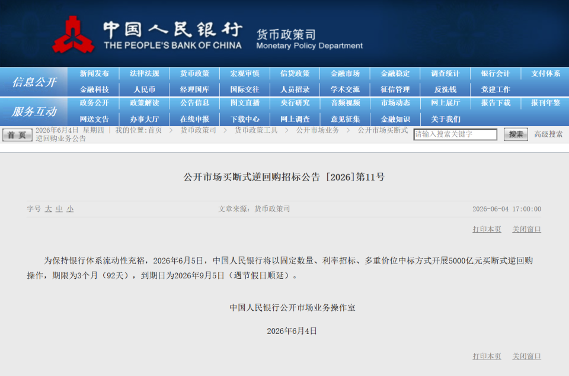The height and width of the screenshot is (376, 569).
Task: Go to the 办事大厅 section
Action: [145, 119]
